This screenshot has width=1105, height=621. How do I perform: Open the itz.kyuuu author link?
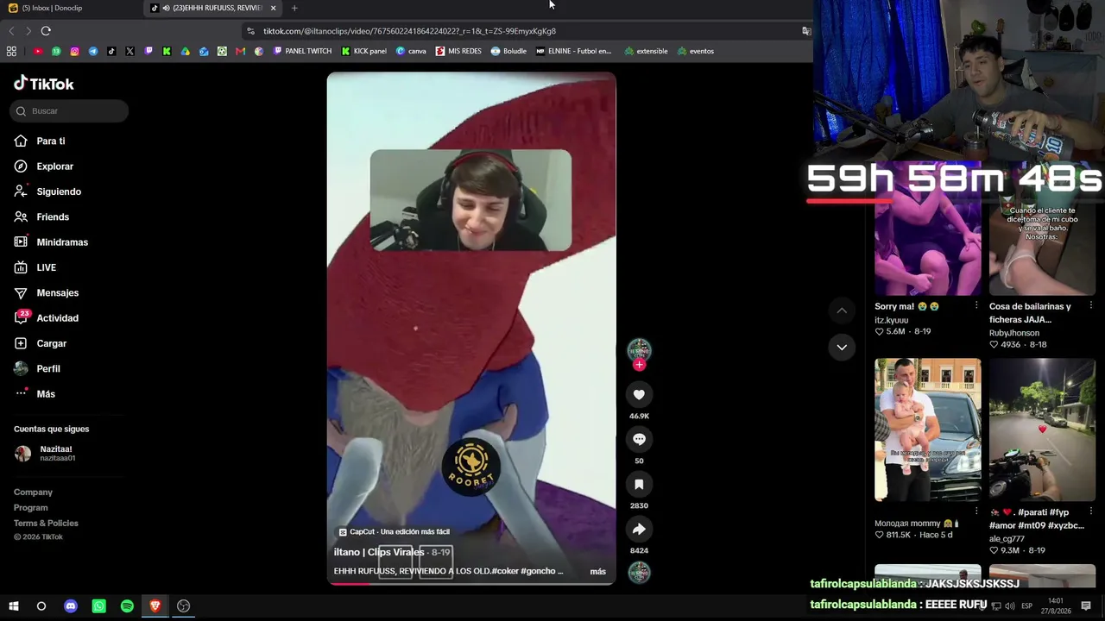891,320
